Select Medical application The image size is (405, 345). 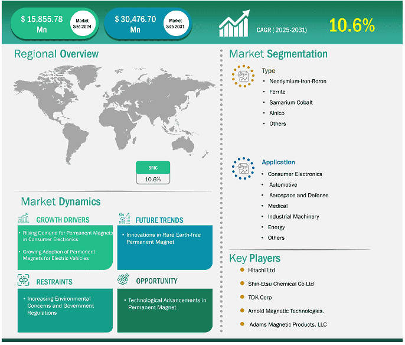(x=277, y=206)
